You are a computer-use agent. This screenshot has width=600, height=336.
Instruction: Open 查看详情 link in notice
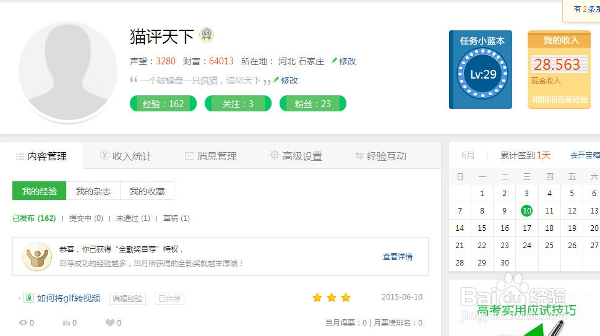(398, 257)
